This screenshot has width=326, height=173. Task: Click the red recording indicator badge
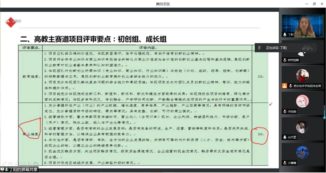11,22
